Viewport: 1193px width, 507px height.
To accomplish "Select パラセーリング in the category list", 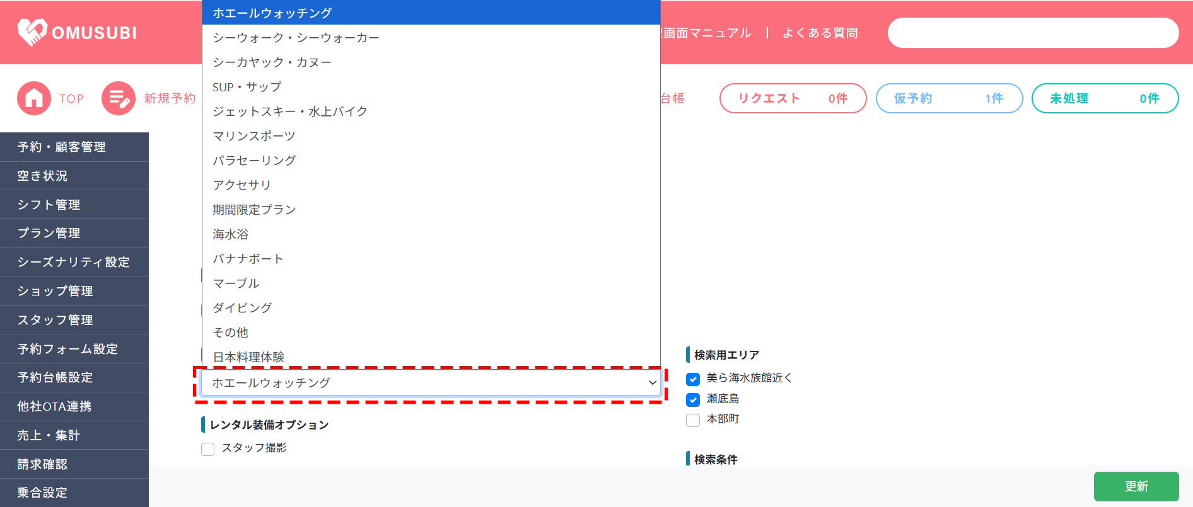I will (254, 161).
